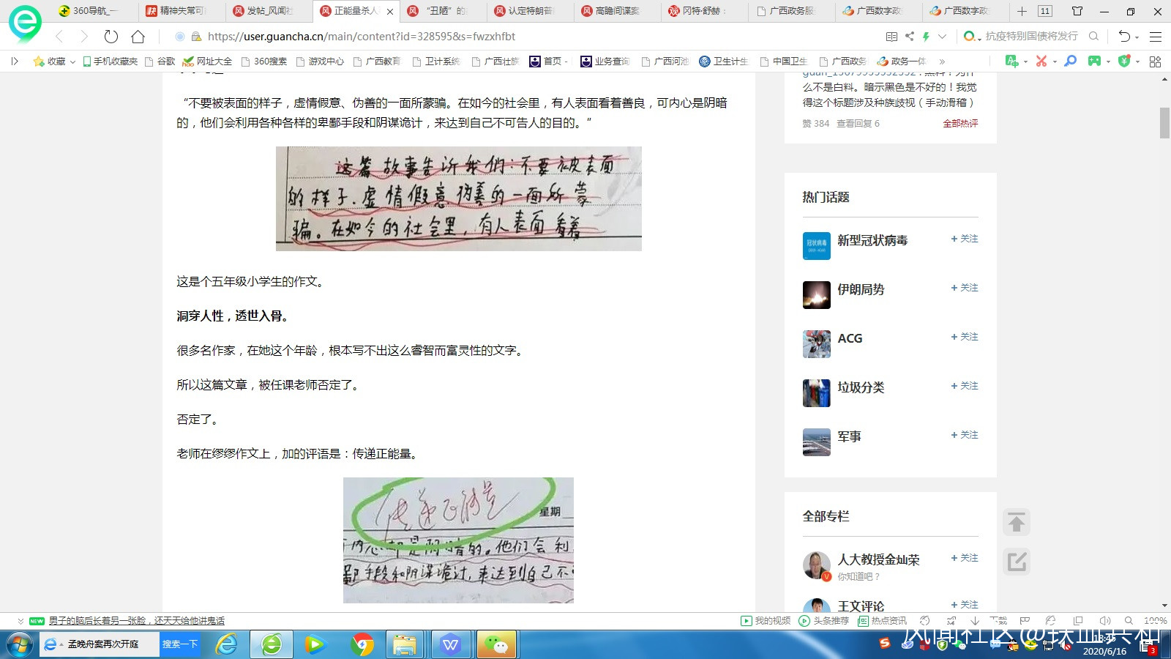The image size is (1171, 659).
Task: Click the browser back arrow
Action: (60, 37)
